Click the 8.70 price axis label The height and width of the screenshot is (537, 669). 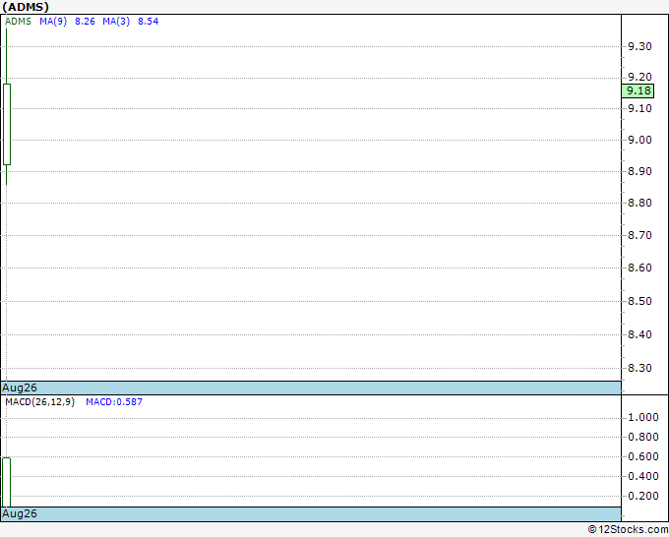pos(639,235)
